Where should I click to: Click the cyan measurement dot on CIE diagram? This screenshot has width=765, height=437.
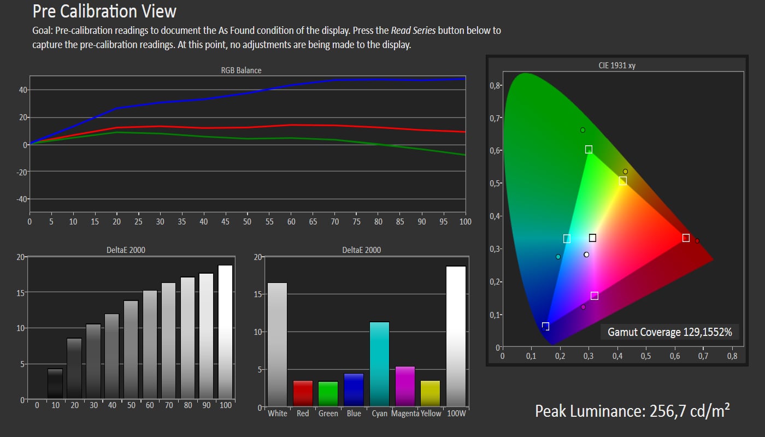click(x=558, y=256)
